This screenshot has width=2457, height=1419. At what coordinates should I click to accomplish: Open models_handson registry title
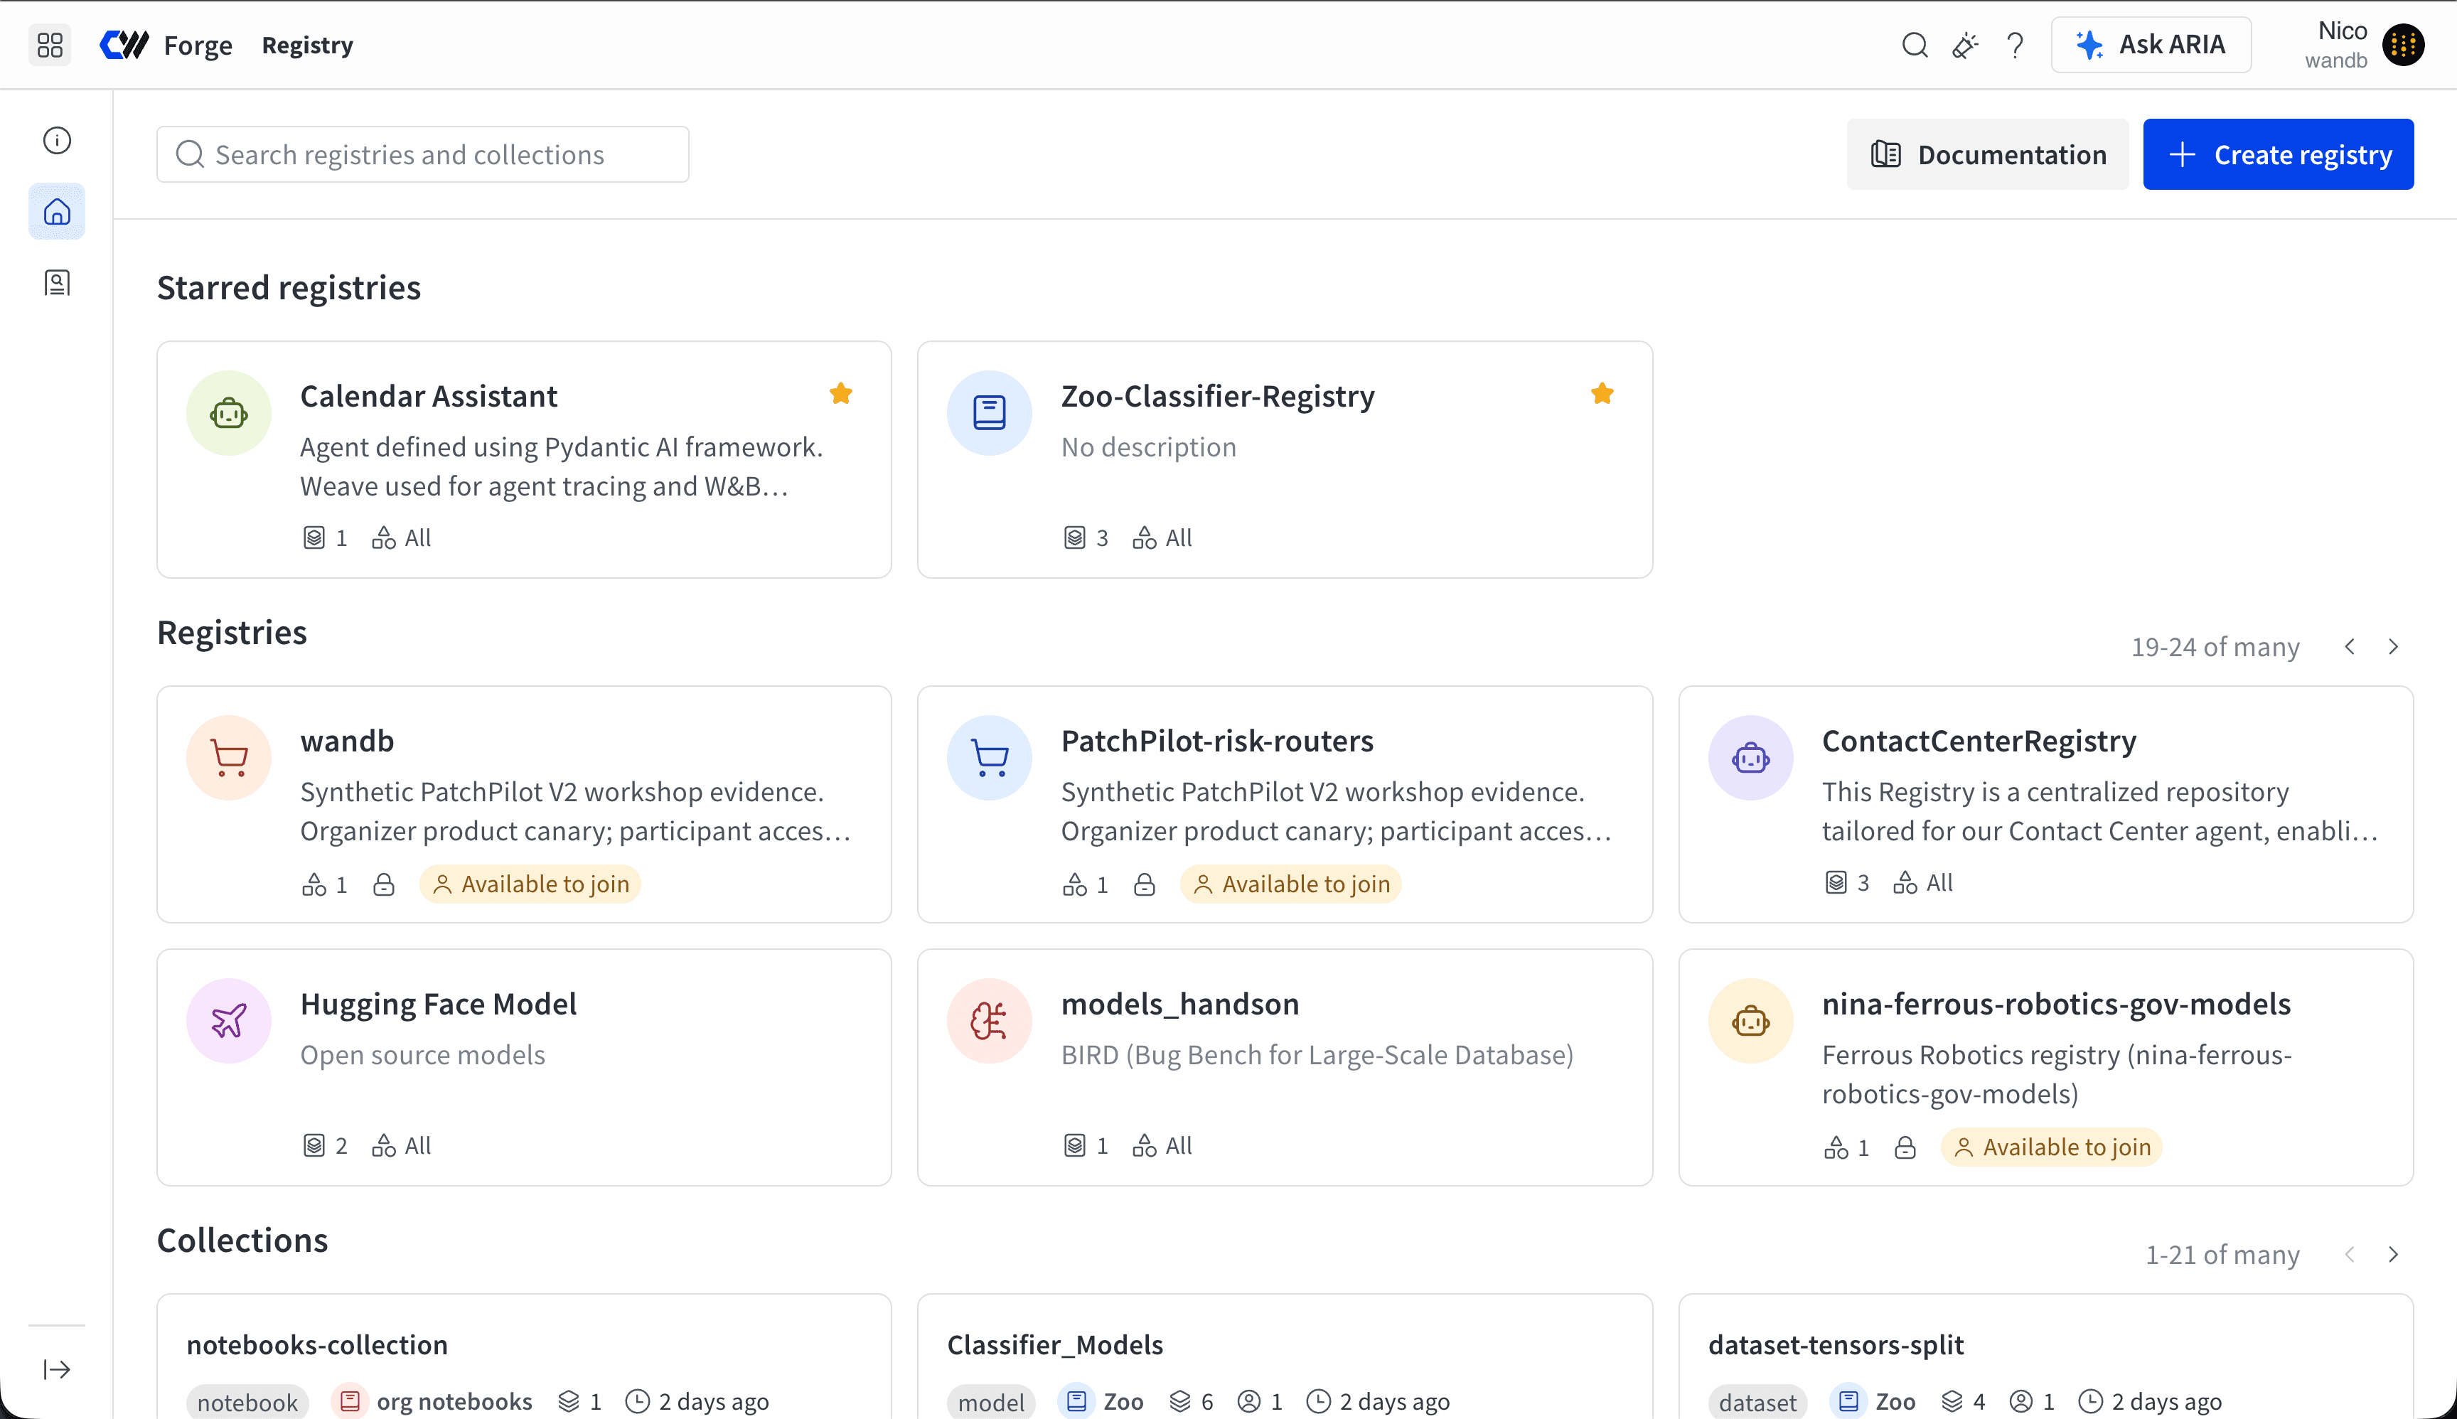point(1180,1005)
